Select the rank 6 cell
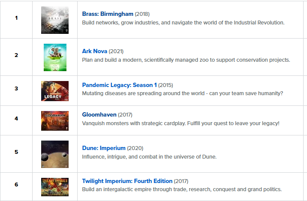This screenshot has width=307, height=201. click(x=16, y=185)
